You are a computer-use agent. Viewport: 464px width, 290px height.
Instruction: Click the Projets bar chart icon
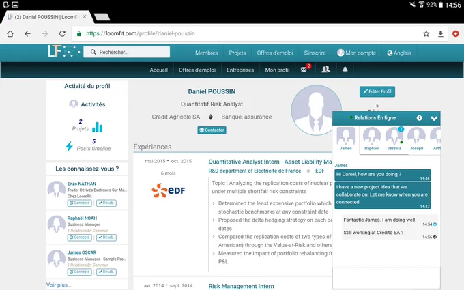[97, 127]
